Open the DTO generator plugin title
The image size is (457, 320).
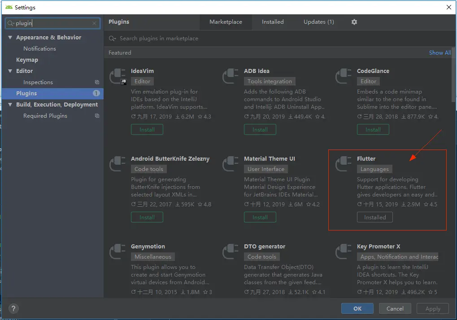click(x=264, y=247)
